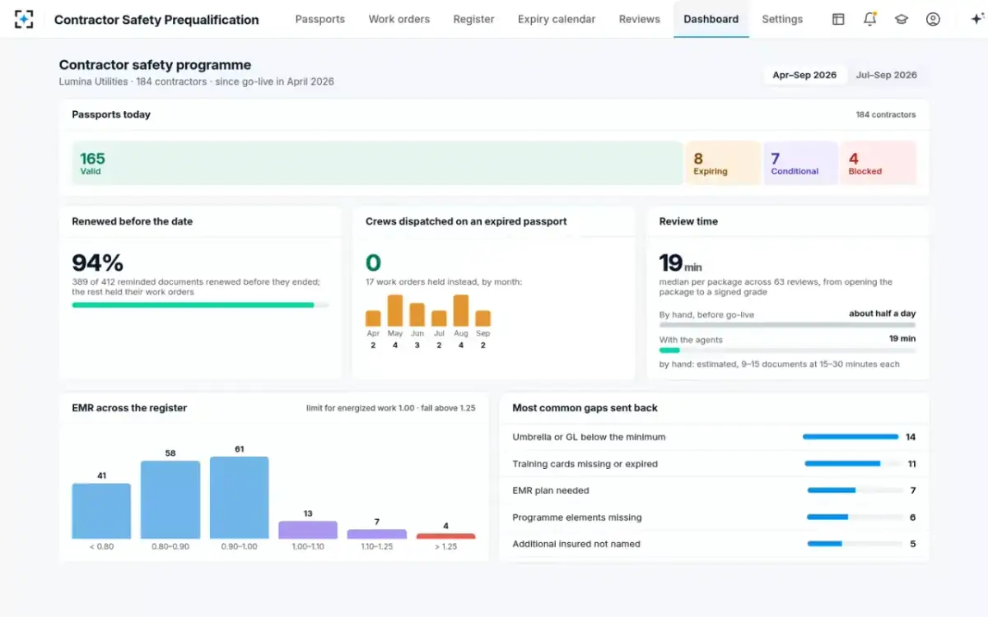Select the Dashboard tab
This screenshot has height=617, width=988.
(711, 19)
